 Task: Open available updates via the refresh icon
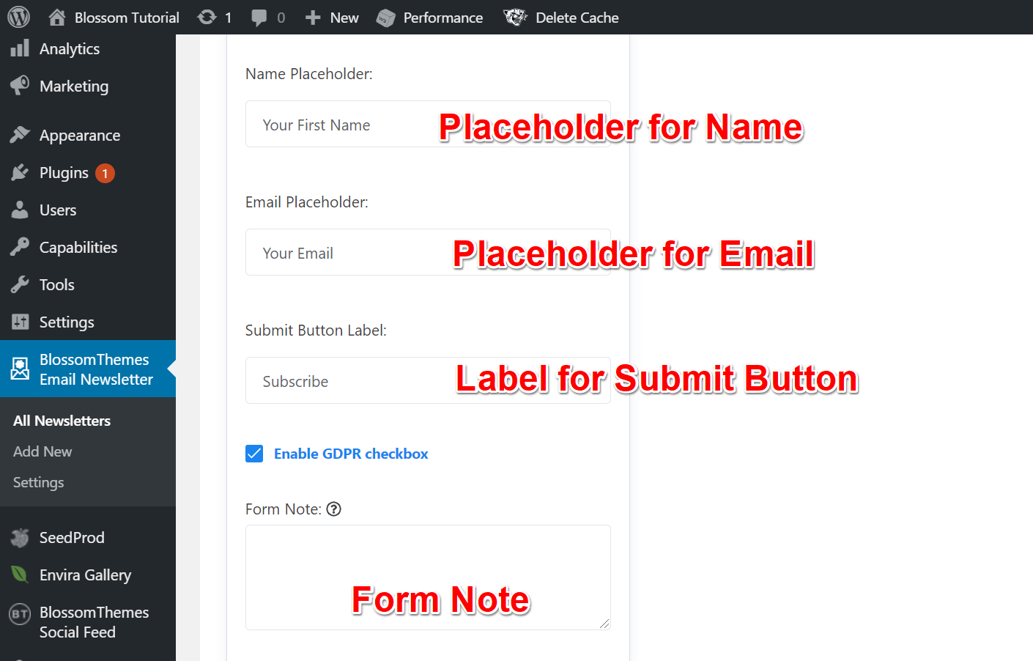[205, 17]
